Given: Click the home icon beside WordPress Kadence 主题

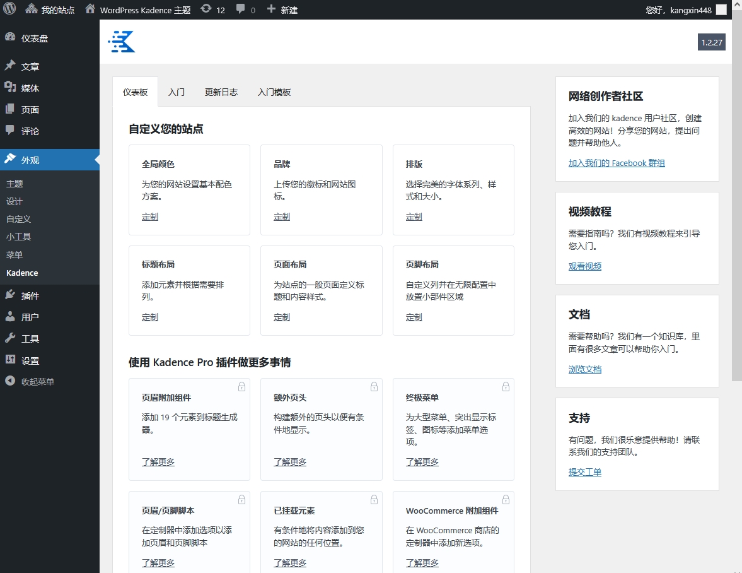Looking at the screenshot, I should pos(90,9).
